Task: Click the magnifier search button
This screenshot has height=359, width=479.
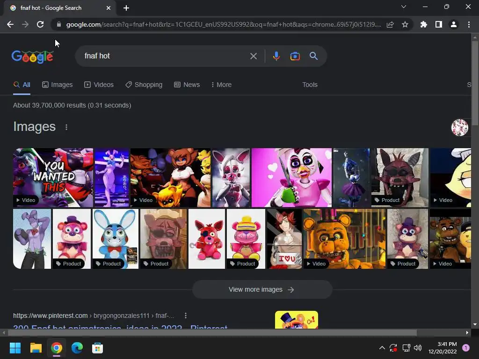Action: coord(314,56)
